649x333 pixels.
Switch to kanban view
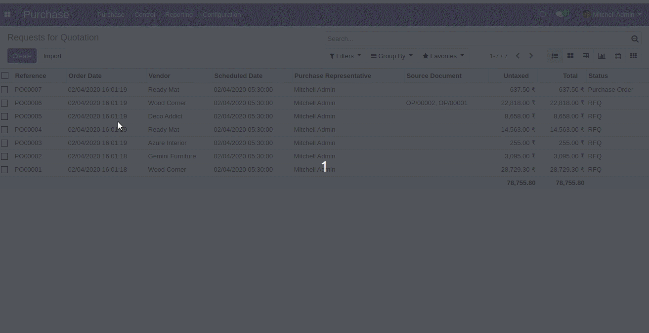pos(570,56)
